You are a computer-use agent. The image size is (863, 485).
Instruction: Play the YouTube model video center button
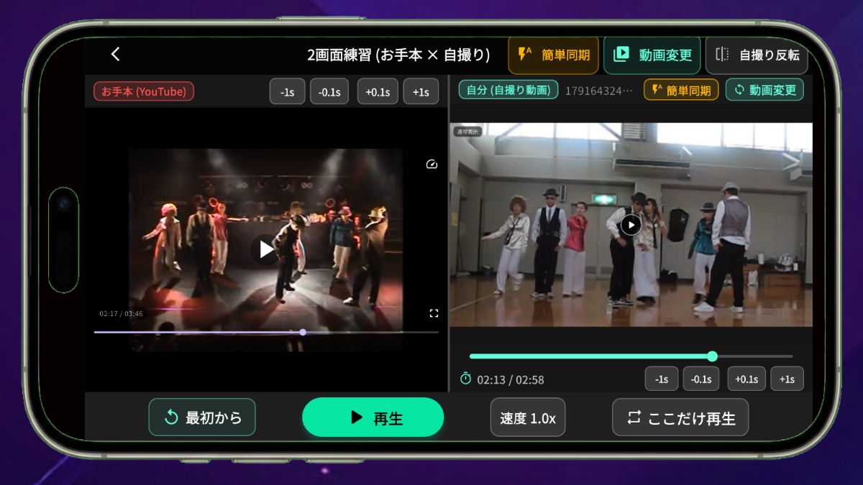click(x=266, y=249)
